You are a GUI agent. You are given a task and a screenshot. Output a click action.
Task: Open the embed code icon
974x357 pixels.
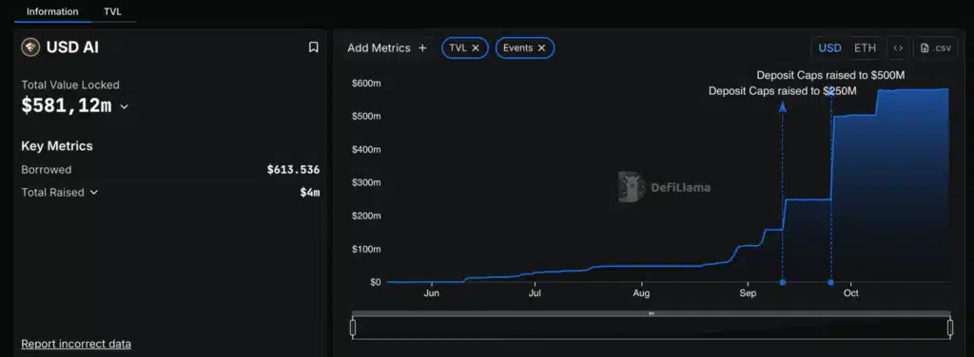898,47
